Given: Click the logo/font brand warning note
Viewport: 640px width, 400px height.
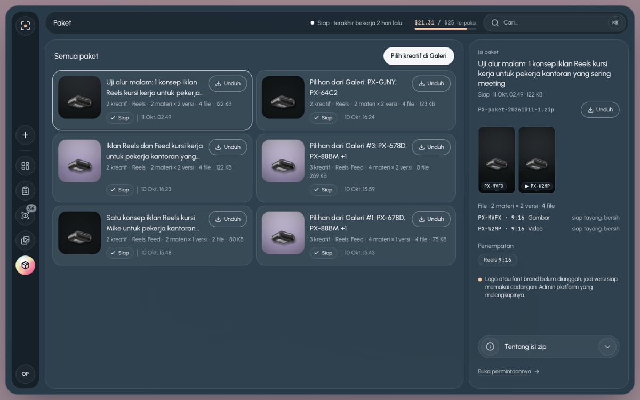Looking at the screenshot, I should tap(548, 287).
